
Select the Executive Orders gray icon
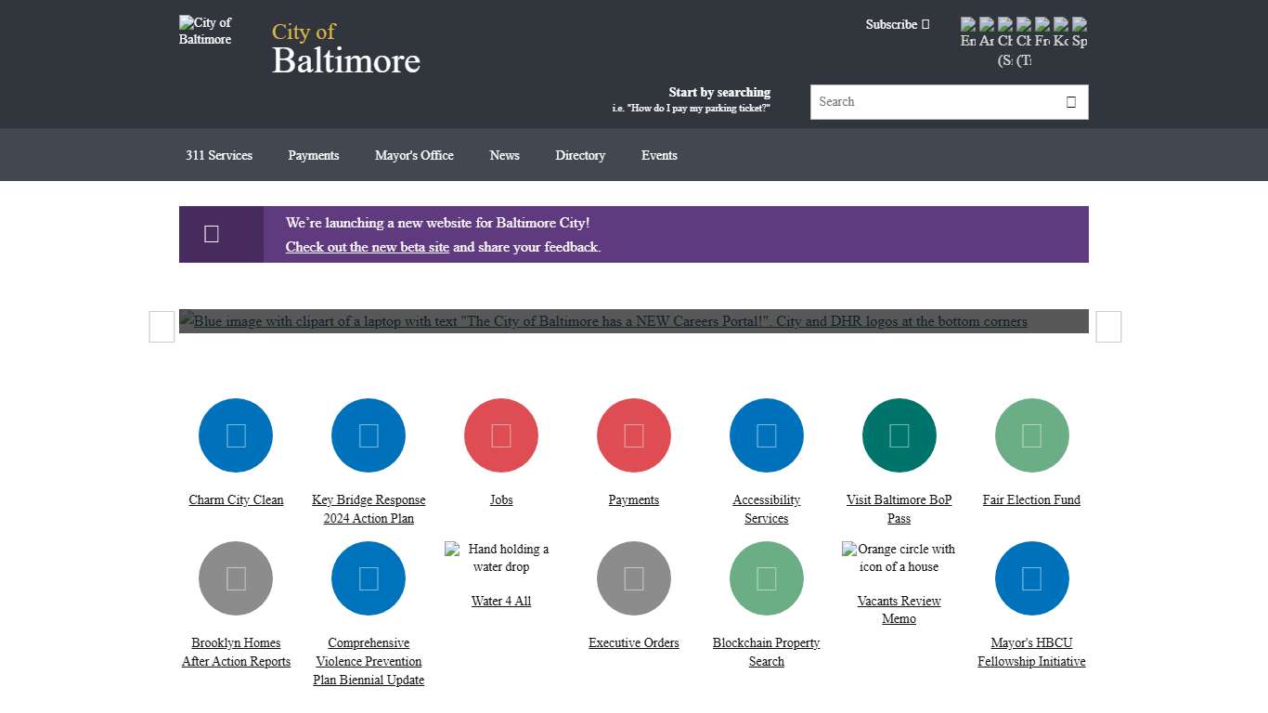(x=634, y=577)
